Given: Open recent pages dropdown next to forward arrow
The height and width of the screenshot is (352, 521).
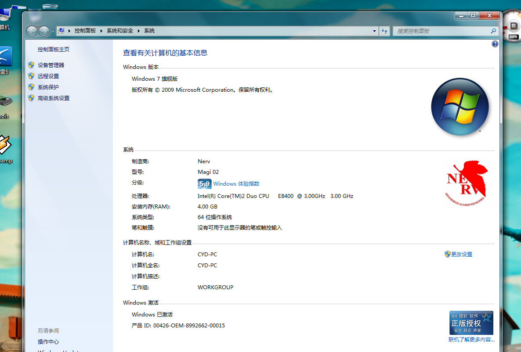Looking at the screenshot, I should 53,32.
